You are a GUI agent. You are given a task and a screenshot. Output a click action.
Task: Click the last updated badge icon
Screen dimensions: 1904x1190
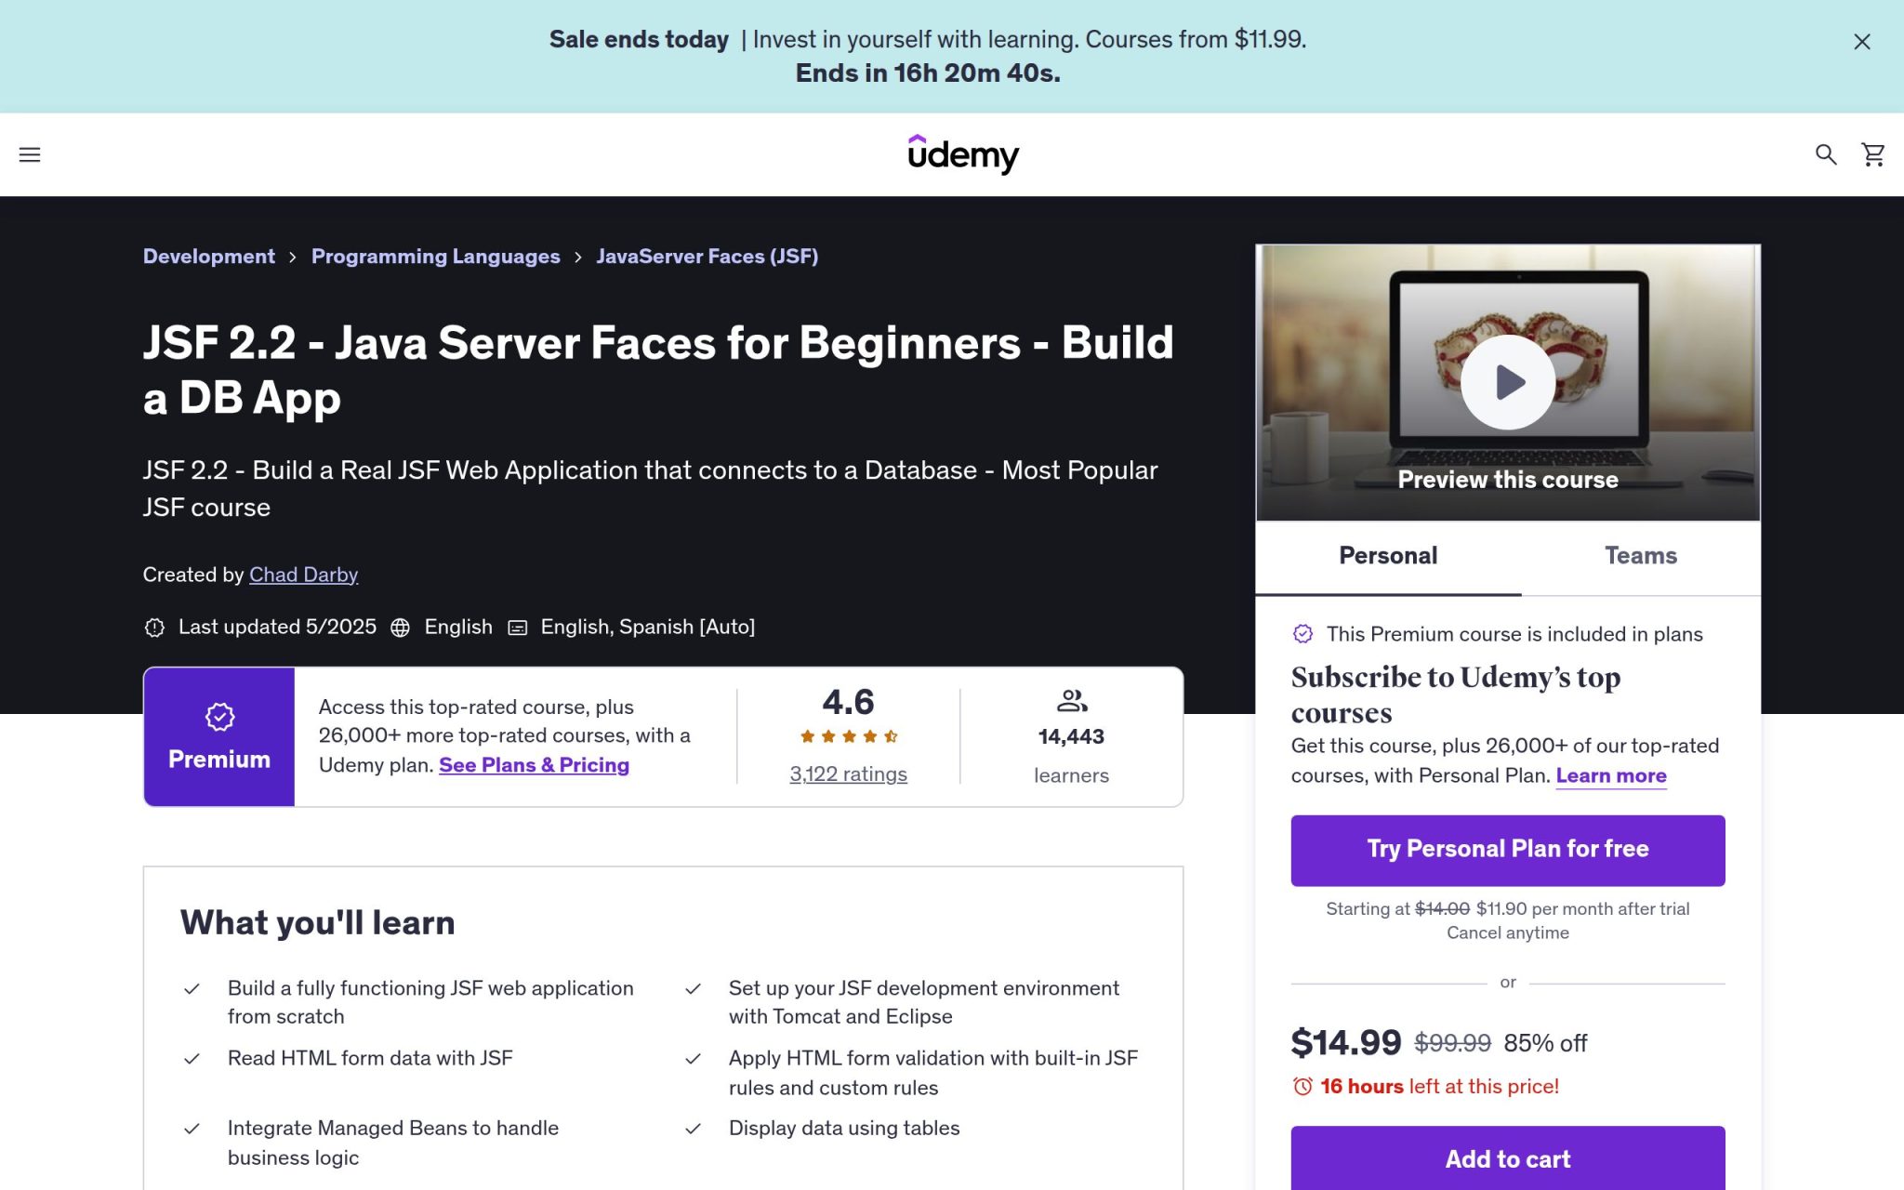click(154, 628)
